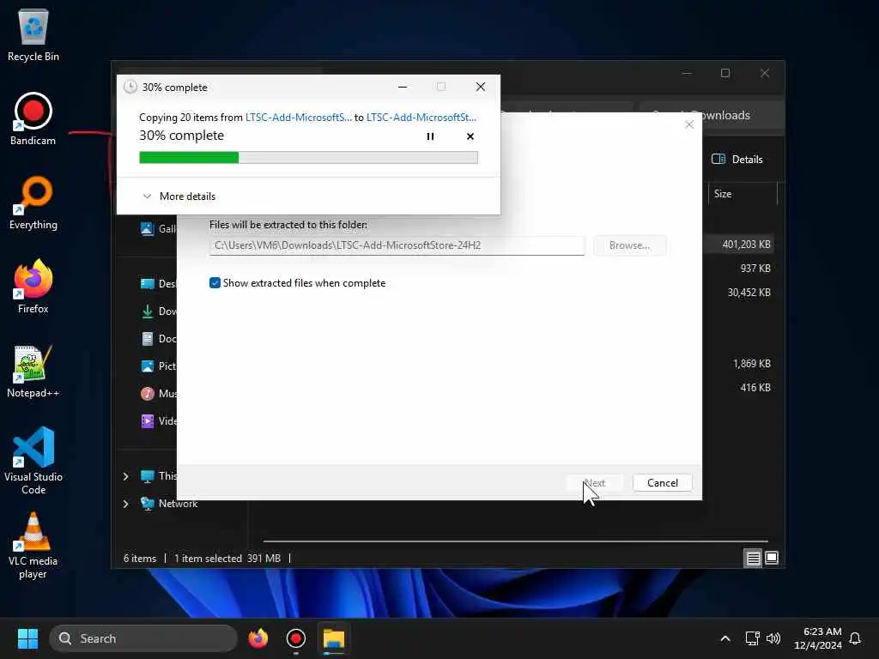
Task: Select the 937 KB file row
Action: pos(739,269)
